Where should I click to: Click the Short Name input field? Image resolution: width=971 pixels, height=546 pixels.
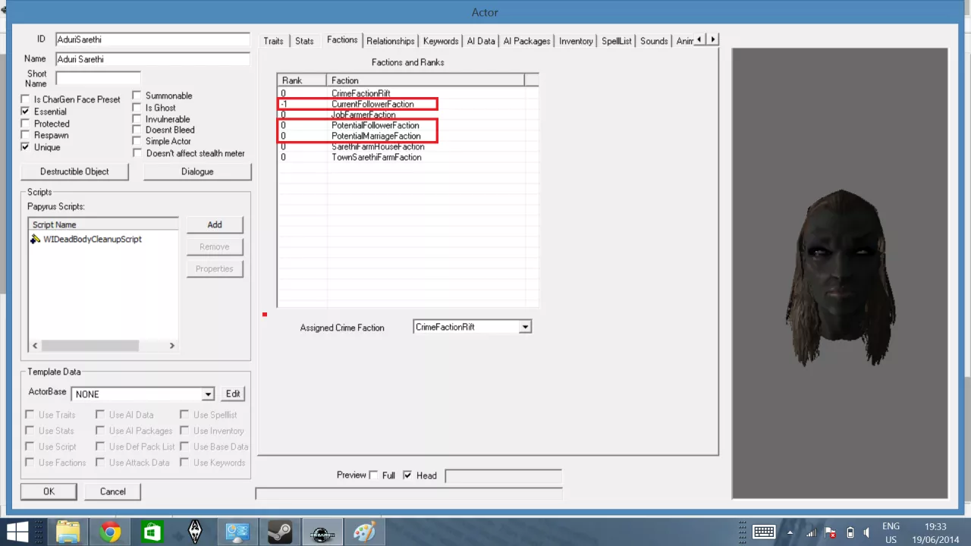coord(98,78)
